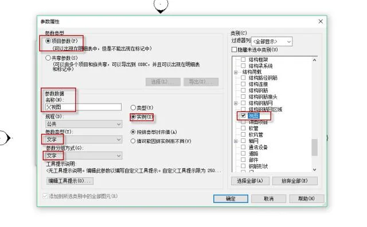Choose the 类型(Y) radio button
This screenshot has width=367, height=227.
133,107
